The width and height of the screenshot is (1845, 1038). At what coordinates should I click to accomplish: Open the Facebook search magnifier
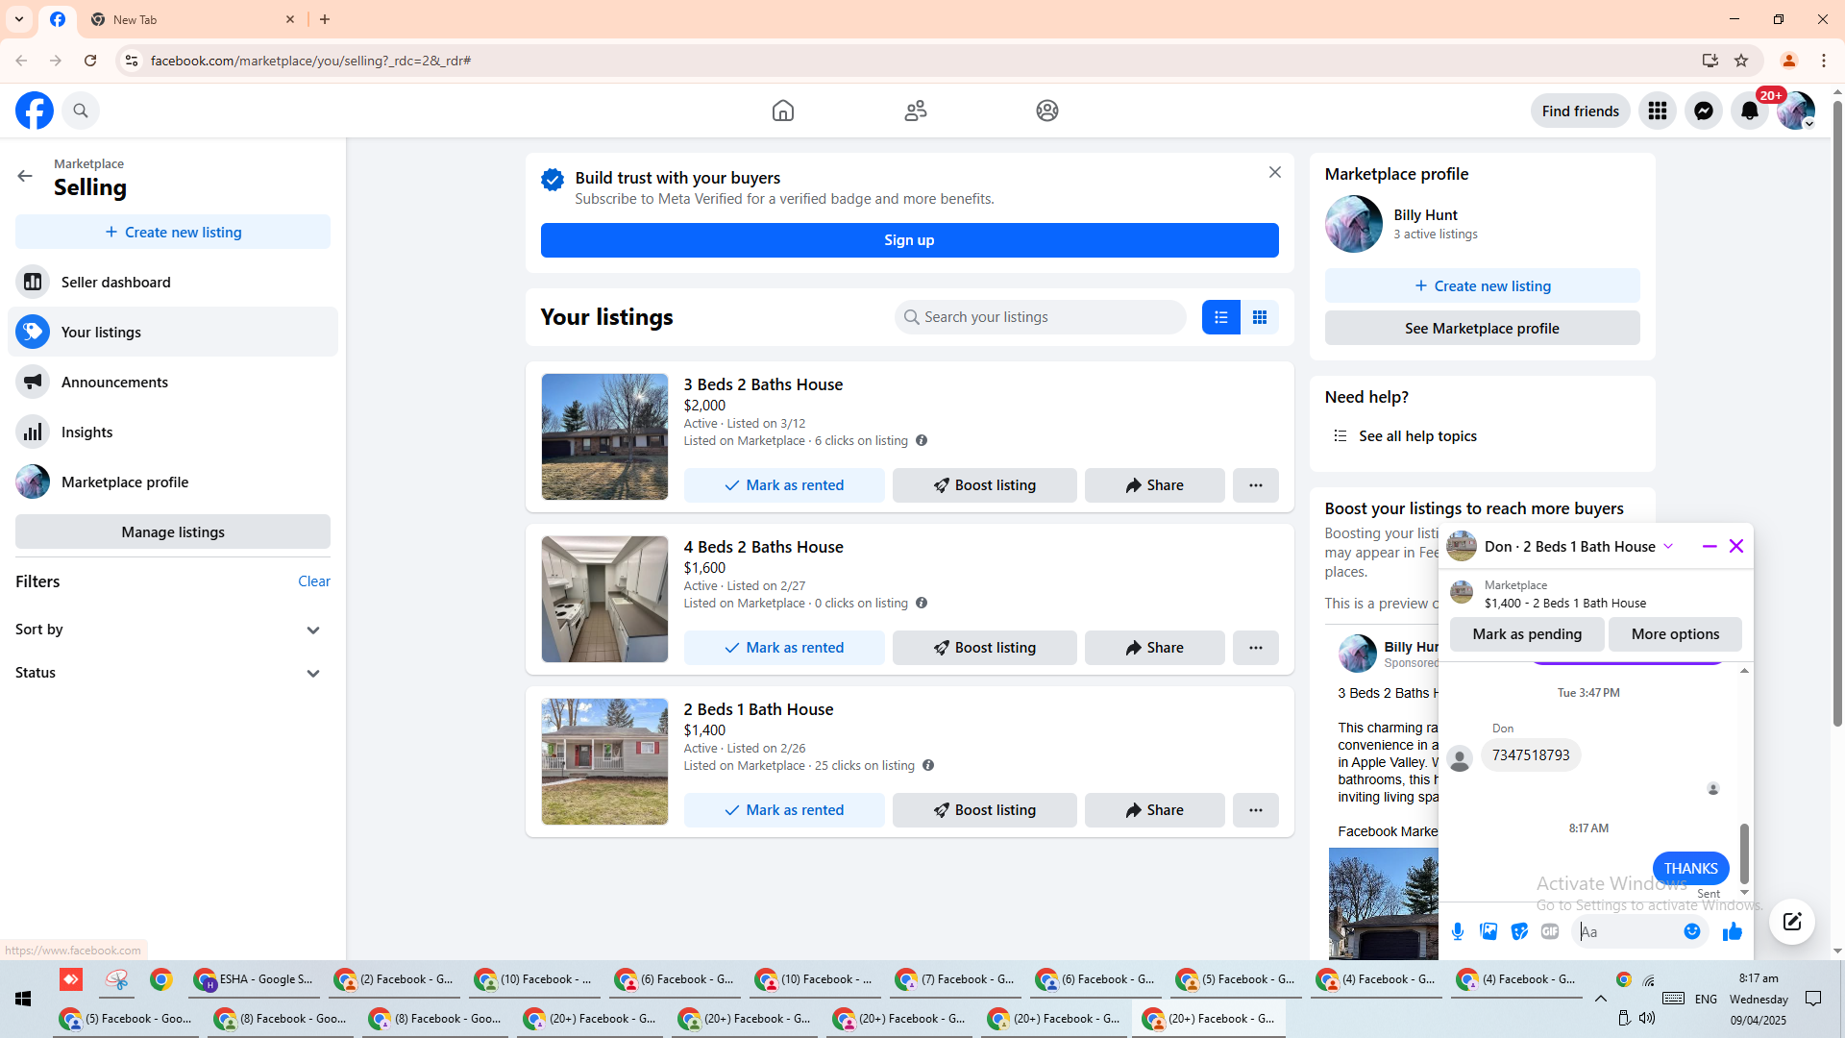81,111
